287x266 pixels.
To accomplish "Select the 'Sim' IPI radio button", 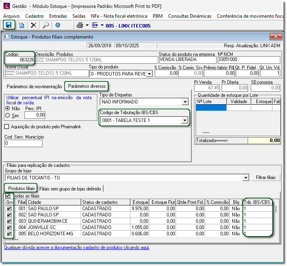I will tap(7, 115).
